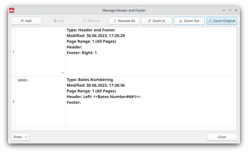Click the 'Header:' line of Header and Footer entry

[74, 47]
